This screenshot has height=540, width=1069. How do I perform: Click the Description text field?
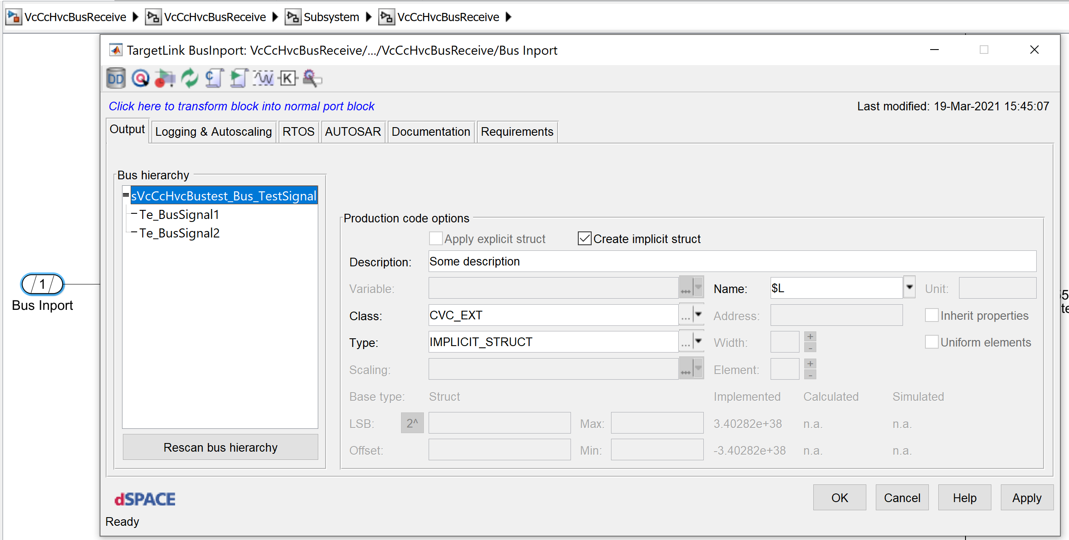pos(732,262)
